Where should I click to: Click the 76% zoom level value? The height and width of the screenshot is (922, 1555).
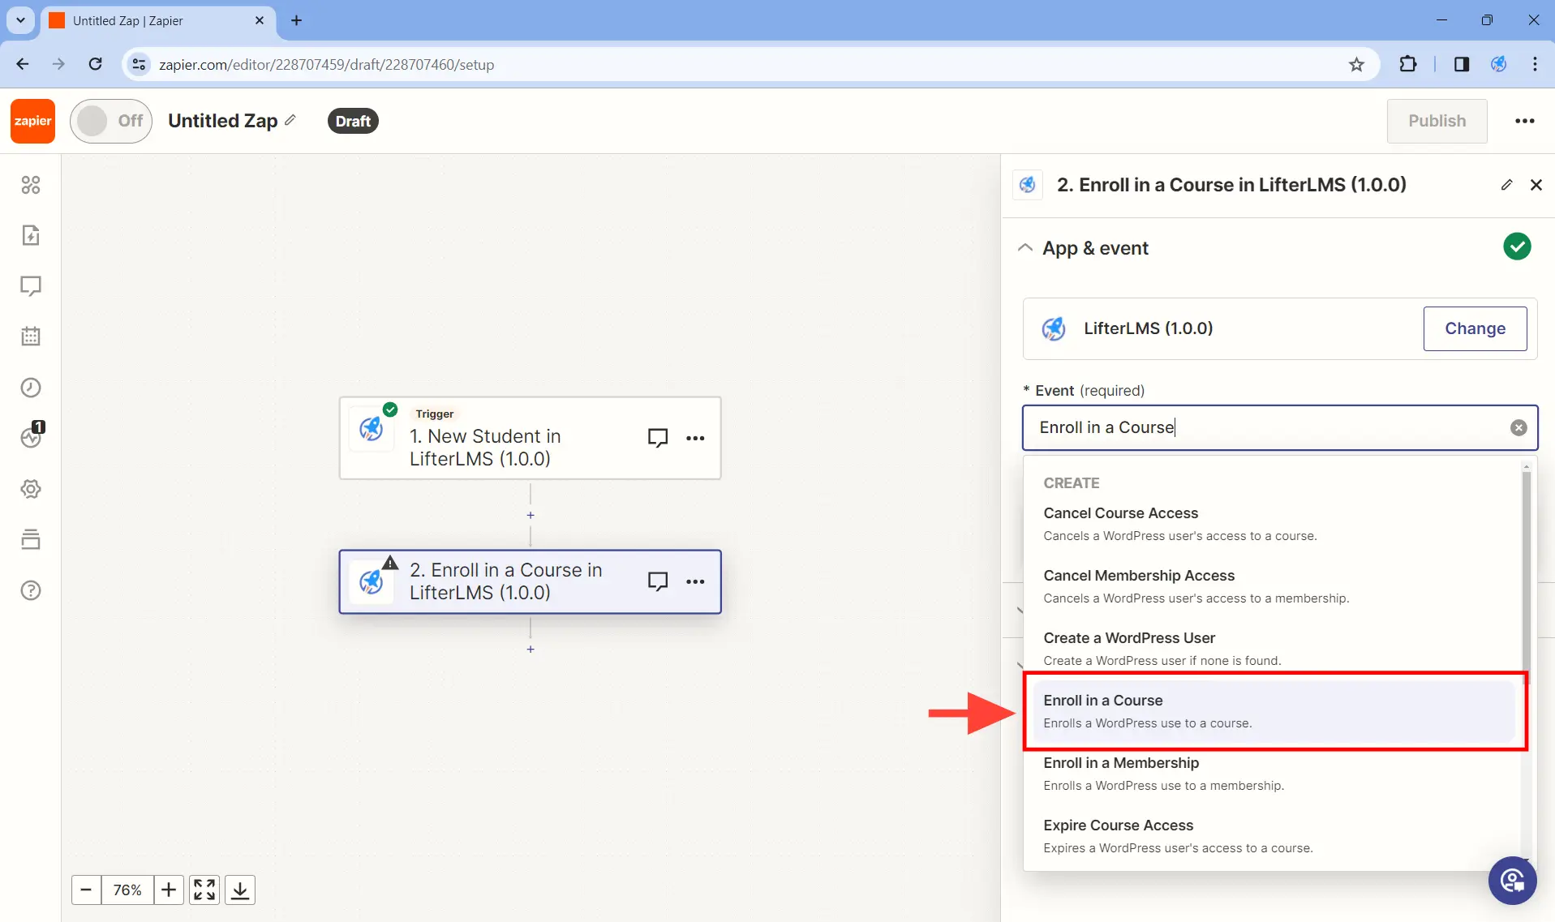point(127,890)
